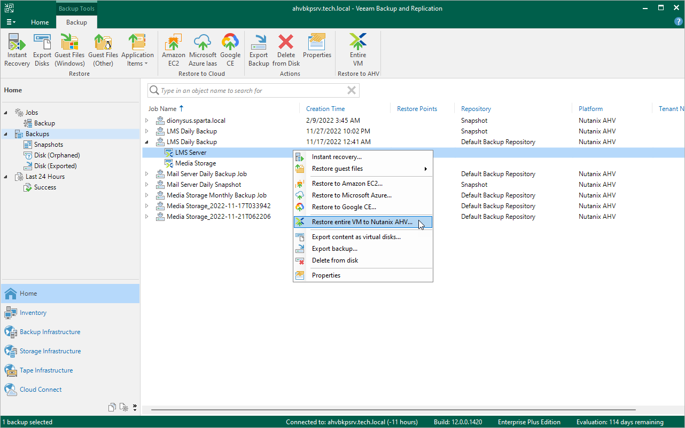Viewport: 685px width, 428px height.
Task: Choose Export content as virtual disks
Action: pos(363,237)
